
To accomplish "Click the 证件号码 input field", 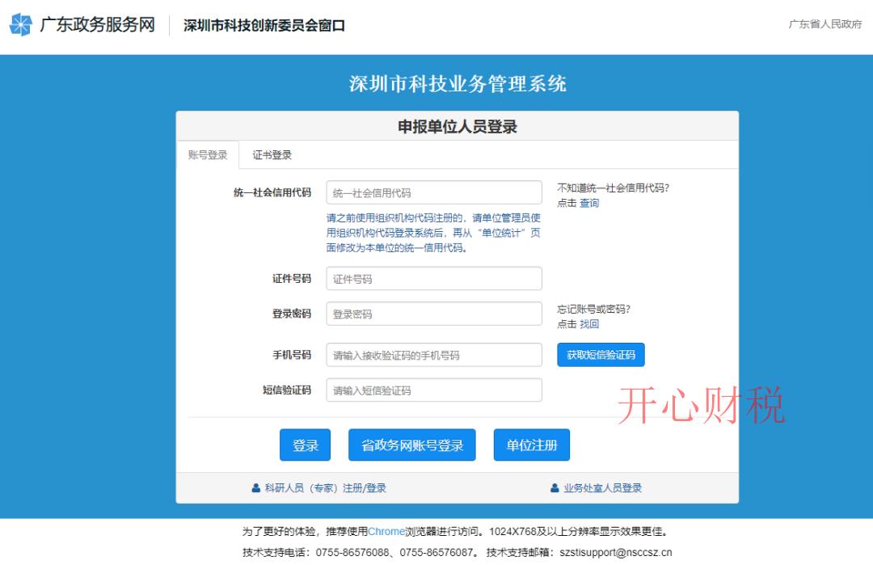I will pyautogui.click(x=433, y=278).
